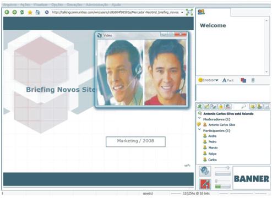
Task: Open the Emoticon dropdown
Action: (208, 80)
